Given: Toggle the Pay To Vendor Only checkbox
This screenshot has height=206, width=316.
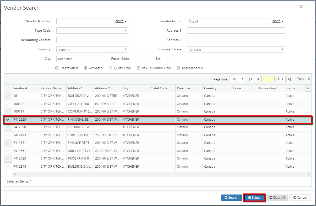Looking at the screenshot, I should (138, 68).
